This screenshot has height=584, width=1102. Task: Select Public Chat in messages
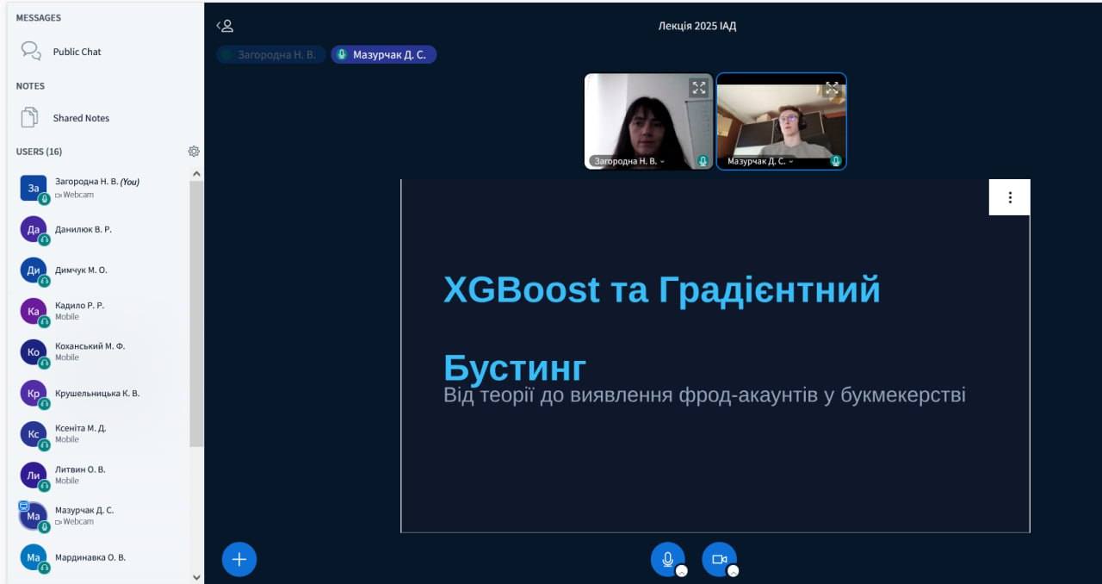tap(77, 52)
